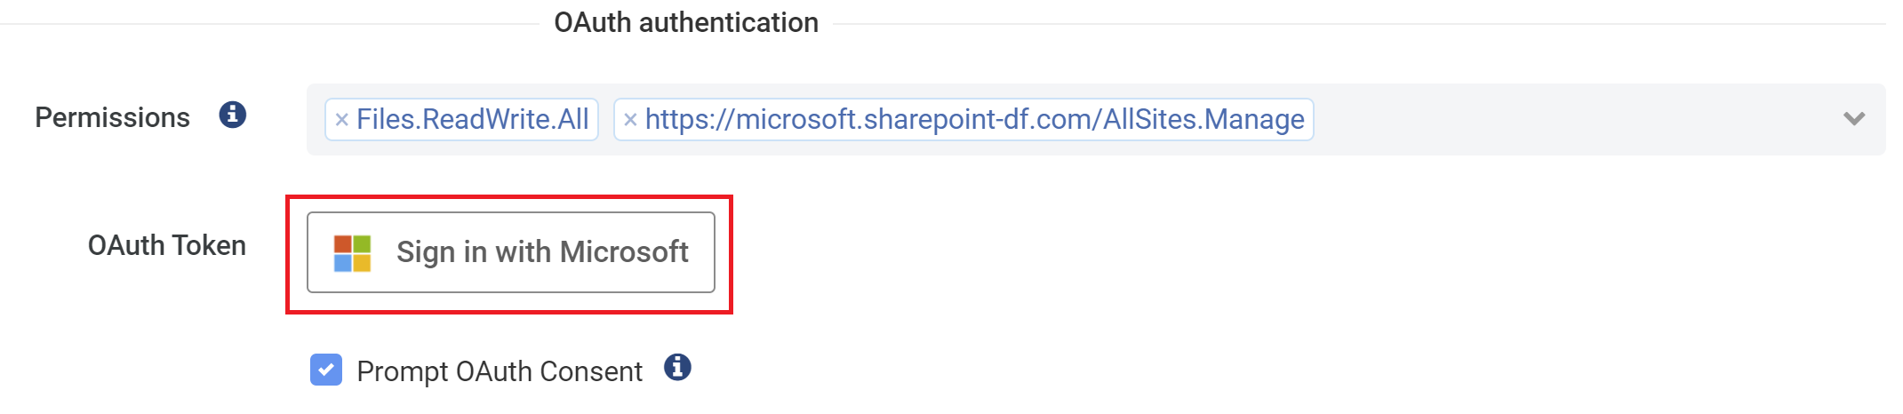The width and height of the screenshot is (1903, 414).
Task: Remove the AllSites.Manage permission tag
Action: click(x=630, y=120)
